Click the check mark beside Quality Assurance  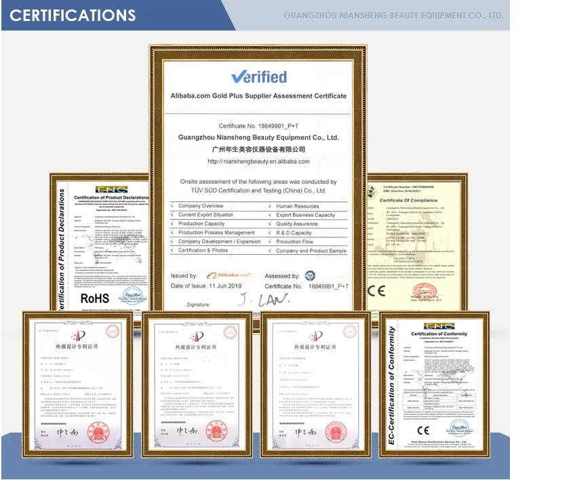[x=270, y=224]
